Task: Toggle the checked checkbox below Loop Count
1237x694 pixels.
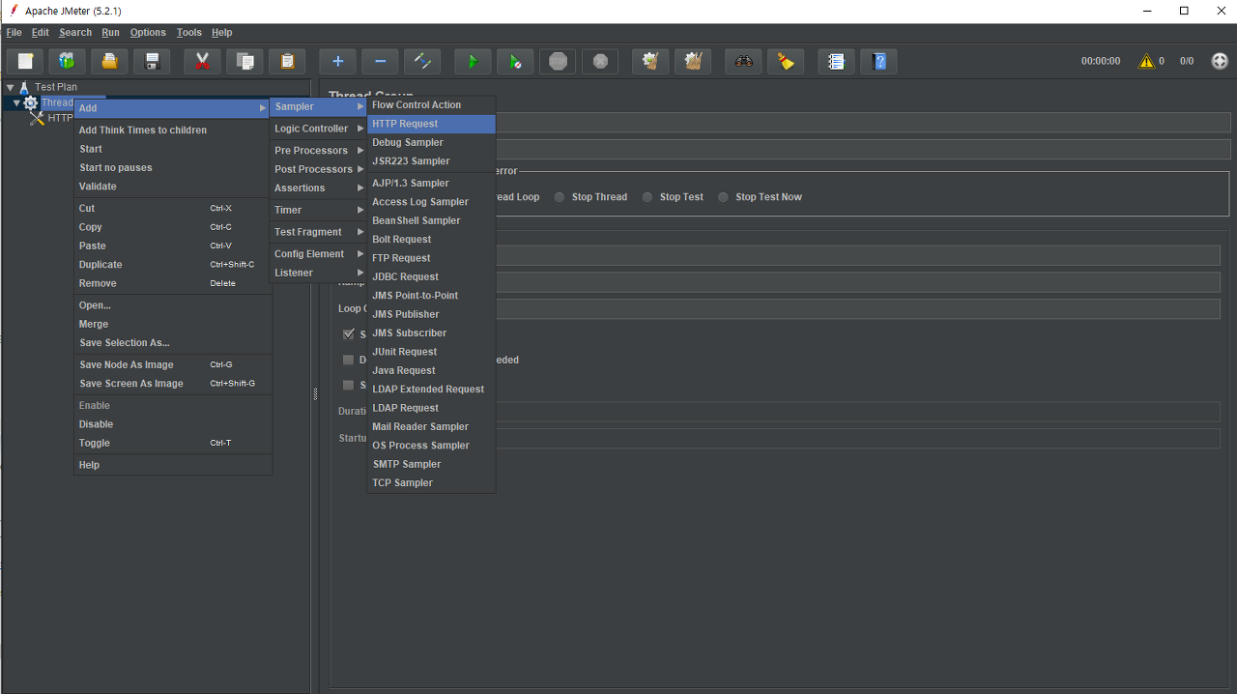Action: [x=348, y=334]
